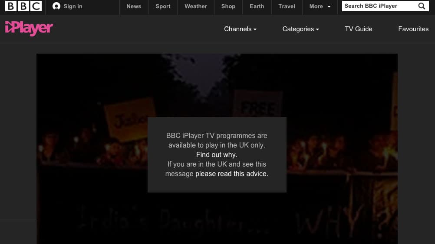The height and width of the screenshot is (244, 435).
Task: Click the 'Find out why.' link
Action: coord(217,155)
